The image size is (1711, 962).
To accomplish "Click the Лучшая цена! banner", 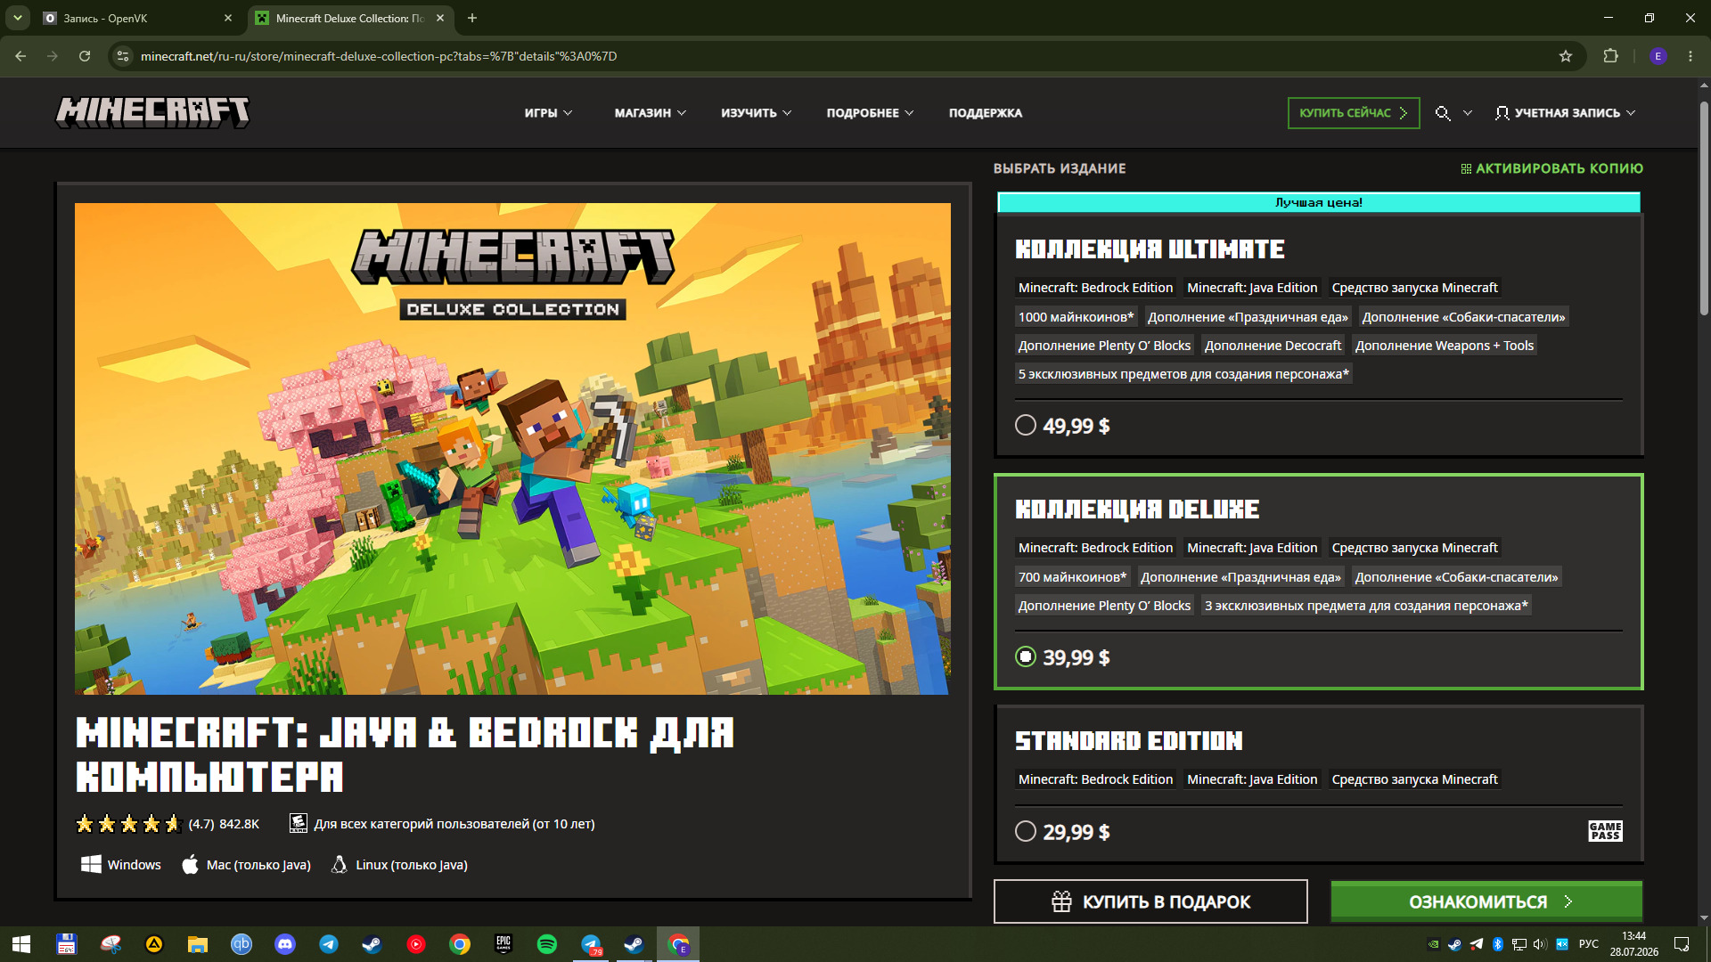I will (x=1319, y=202).
